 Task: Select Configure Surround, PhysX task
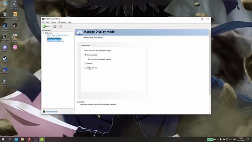coord(56,41)
